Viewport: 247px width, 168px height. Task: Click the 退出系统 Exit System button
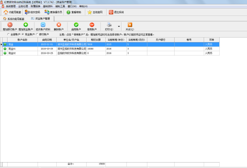(x=116, y=12)
